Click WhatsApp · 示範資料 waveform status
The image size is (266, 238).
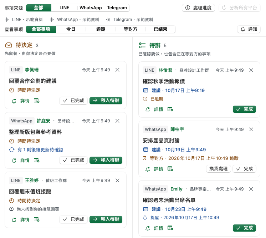75,20
